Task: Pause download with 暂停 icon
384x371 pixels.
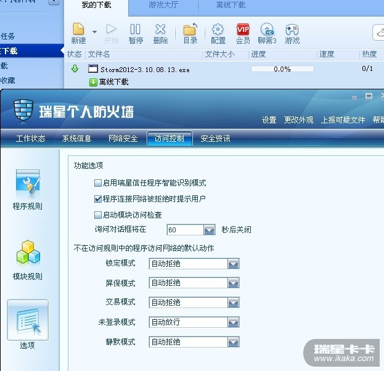Action: coord(136,29)
